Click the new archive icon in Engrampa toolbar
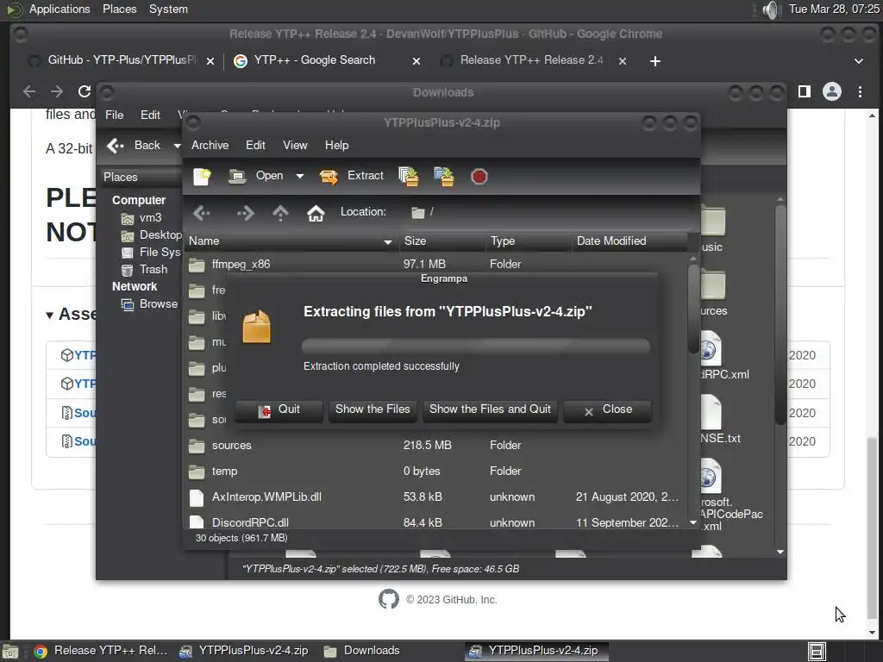This screenshot has height=662, width=883. (x=202, y=176)
